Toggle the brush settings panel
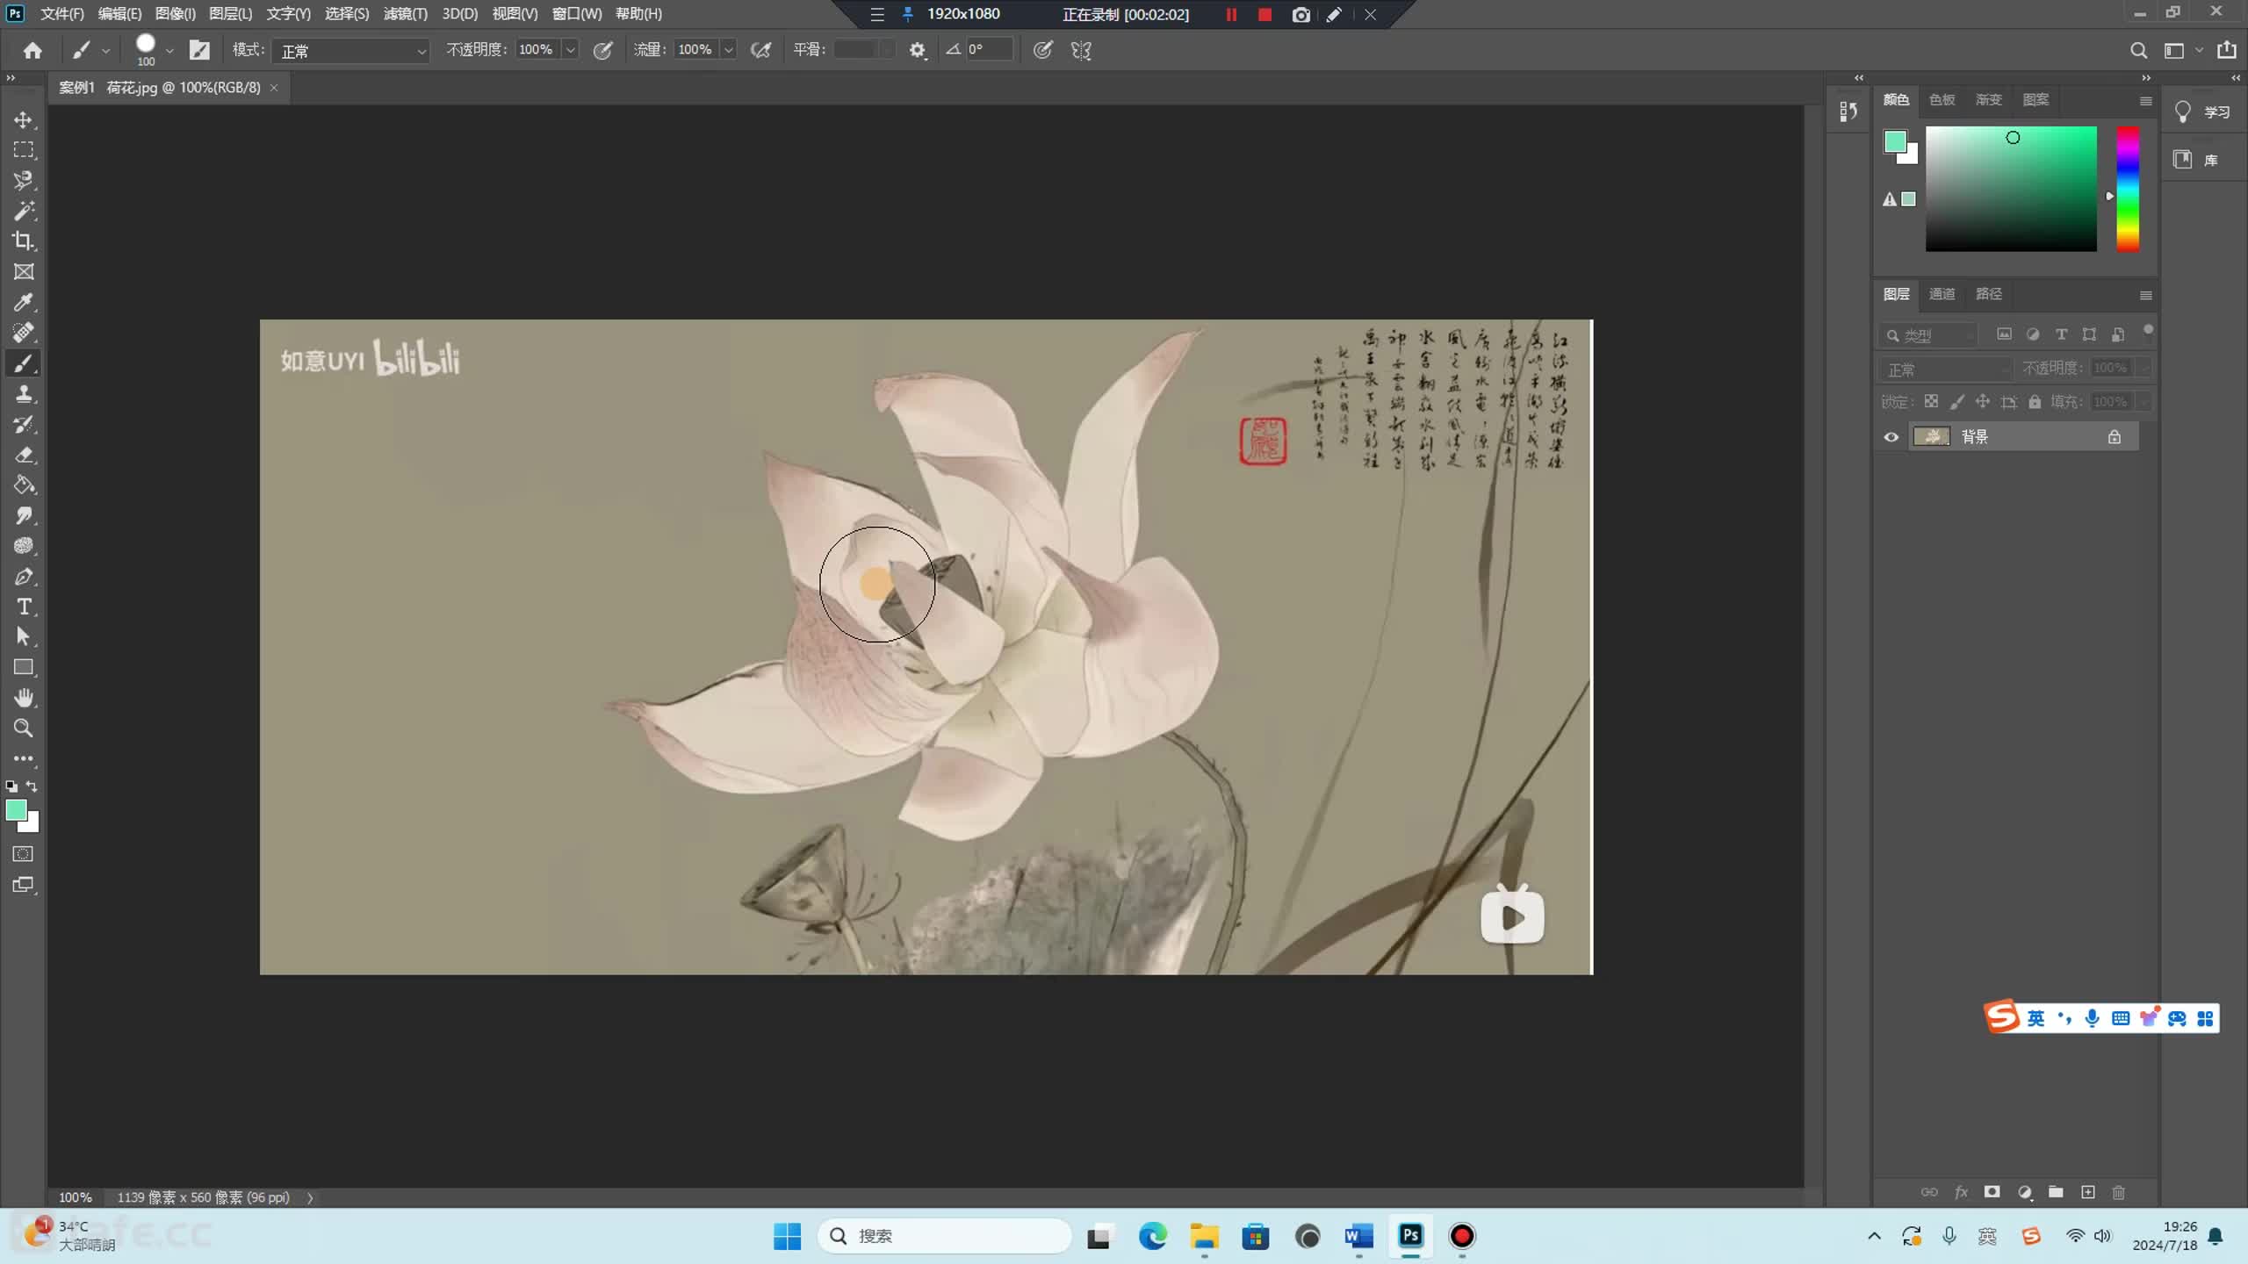Screen dimensions: 2248x1264 [199, 50]
